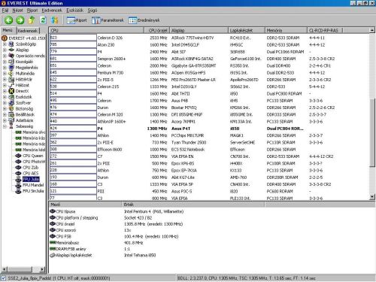Sort by the Memória column header
This screenshot has width=376, height=282.
286,30
